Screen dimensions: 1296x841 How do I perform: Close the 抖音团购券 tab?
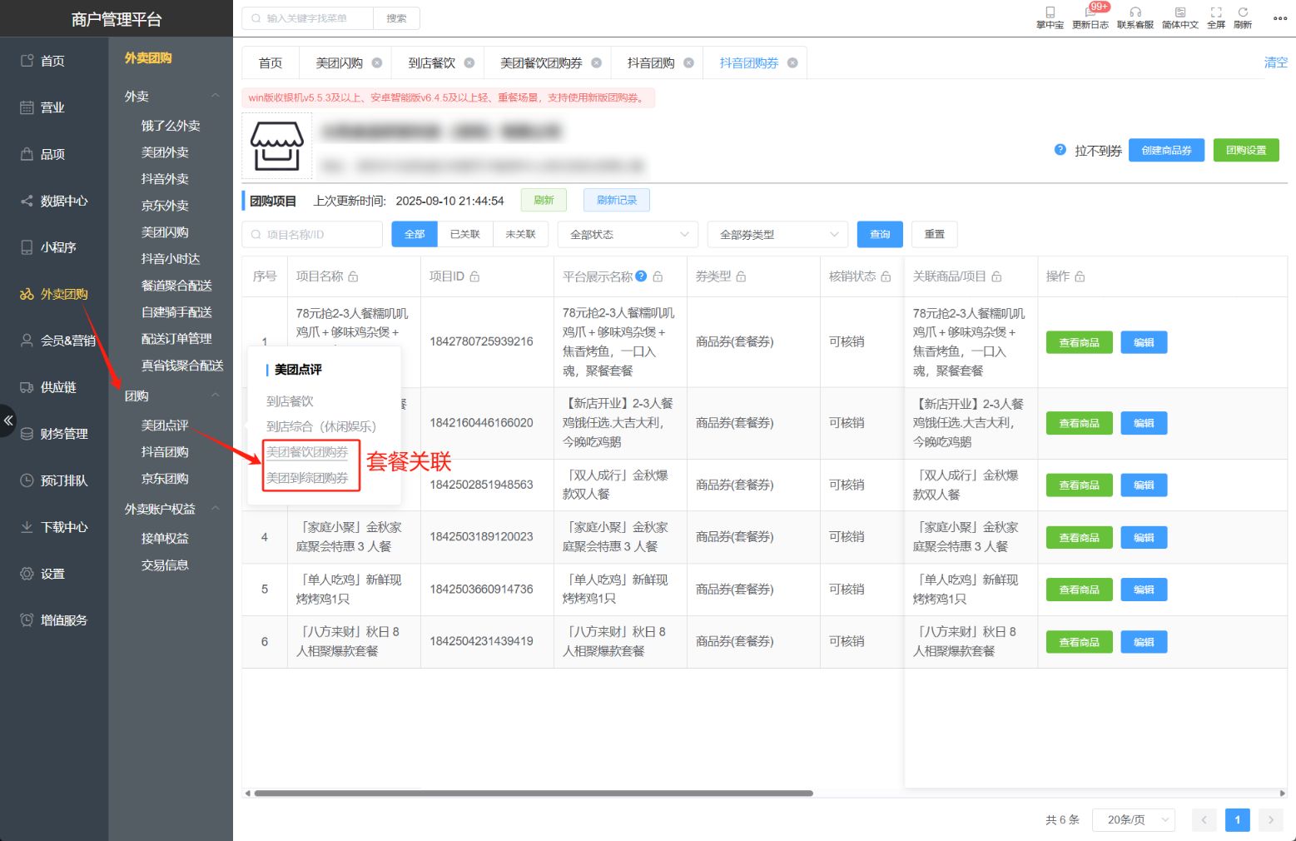(x=792, y=62)
